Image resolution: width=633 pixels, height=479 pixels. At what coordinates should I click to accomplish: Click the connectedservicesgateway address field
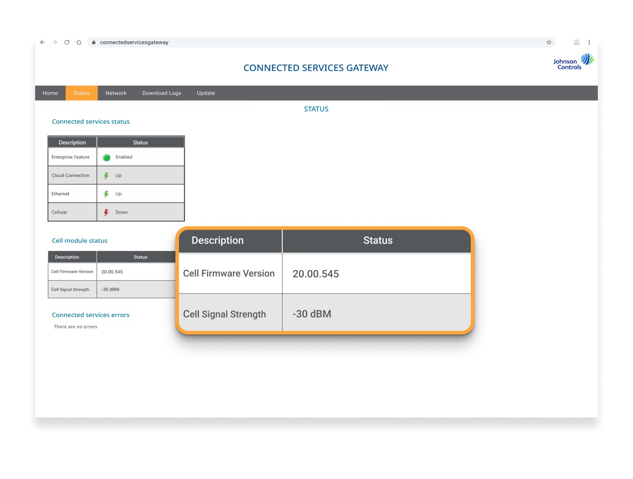(x=322, y=42)
